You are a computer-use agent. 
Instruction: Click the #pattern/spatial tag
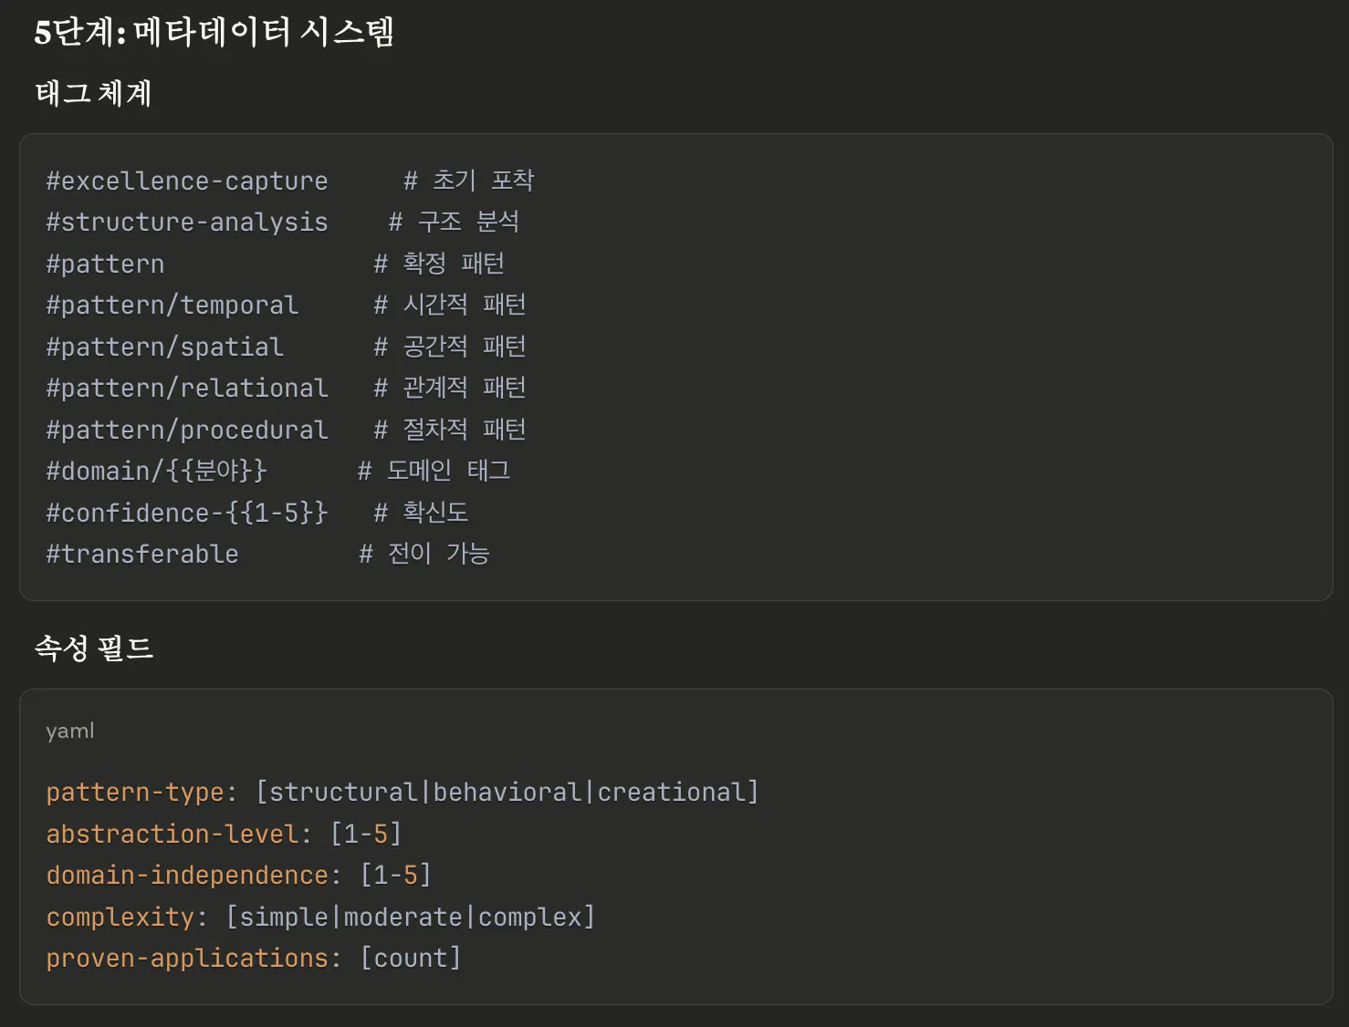165,348
